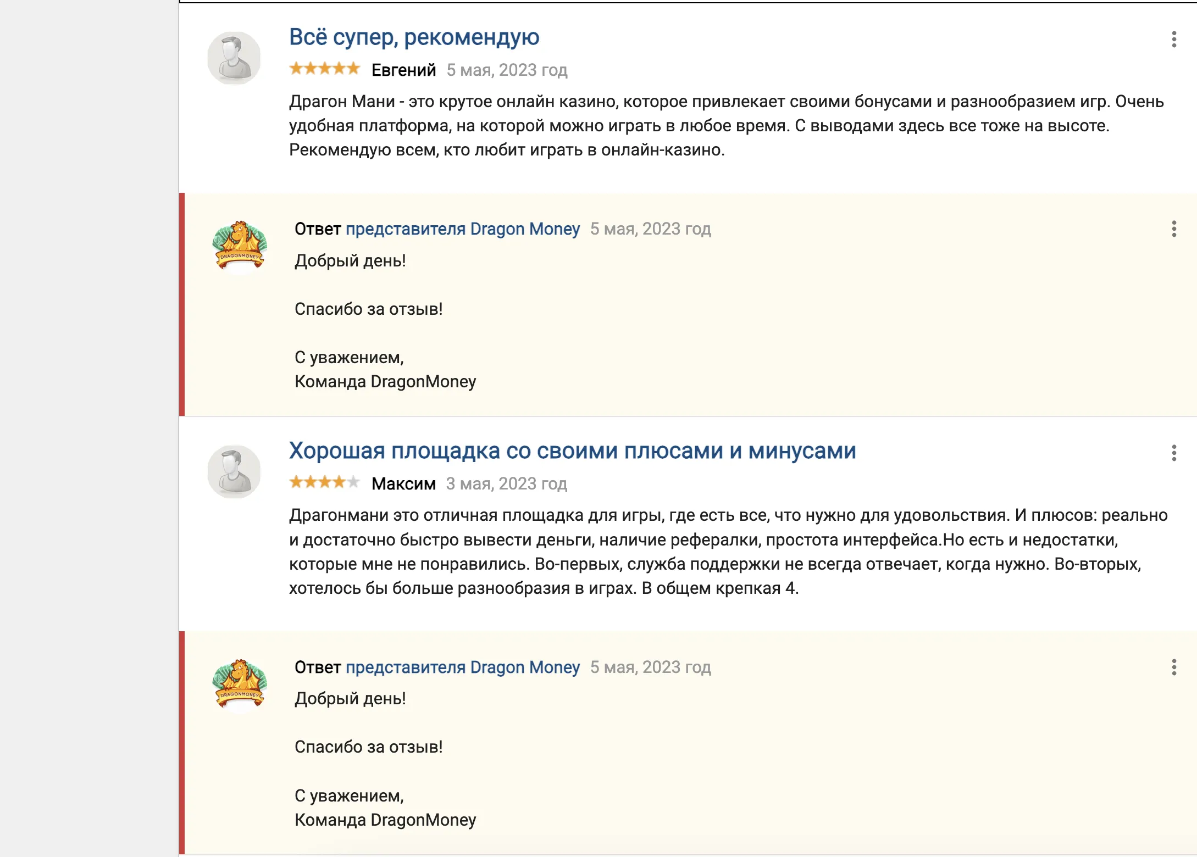Open review titled 'Всё супер, рекомендую'
The image size is (1197, 857).
coord(414,37)
